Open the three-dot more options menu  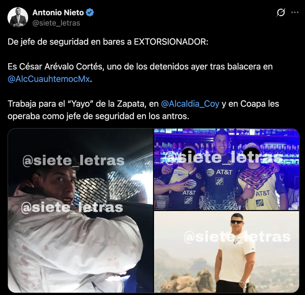coord(295,12)
